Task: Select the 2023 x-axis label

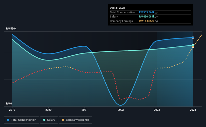Action: point(157,110)
